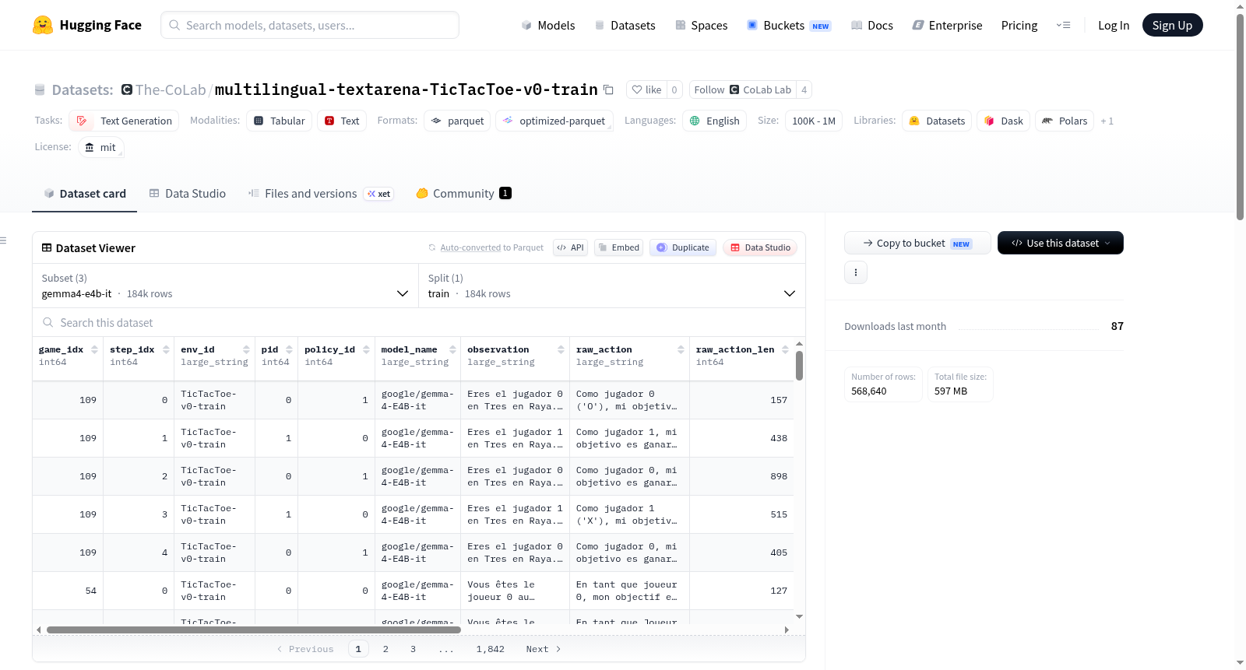The width and height of the screenshot is (1246, 670).
Task: Sort by the policy_id column
Action: pos(366,350)
